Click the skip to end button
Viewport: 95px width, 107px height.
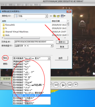[x=76, y=84]
